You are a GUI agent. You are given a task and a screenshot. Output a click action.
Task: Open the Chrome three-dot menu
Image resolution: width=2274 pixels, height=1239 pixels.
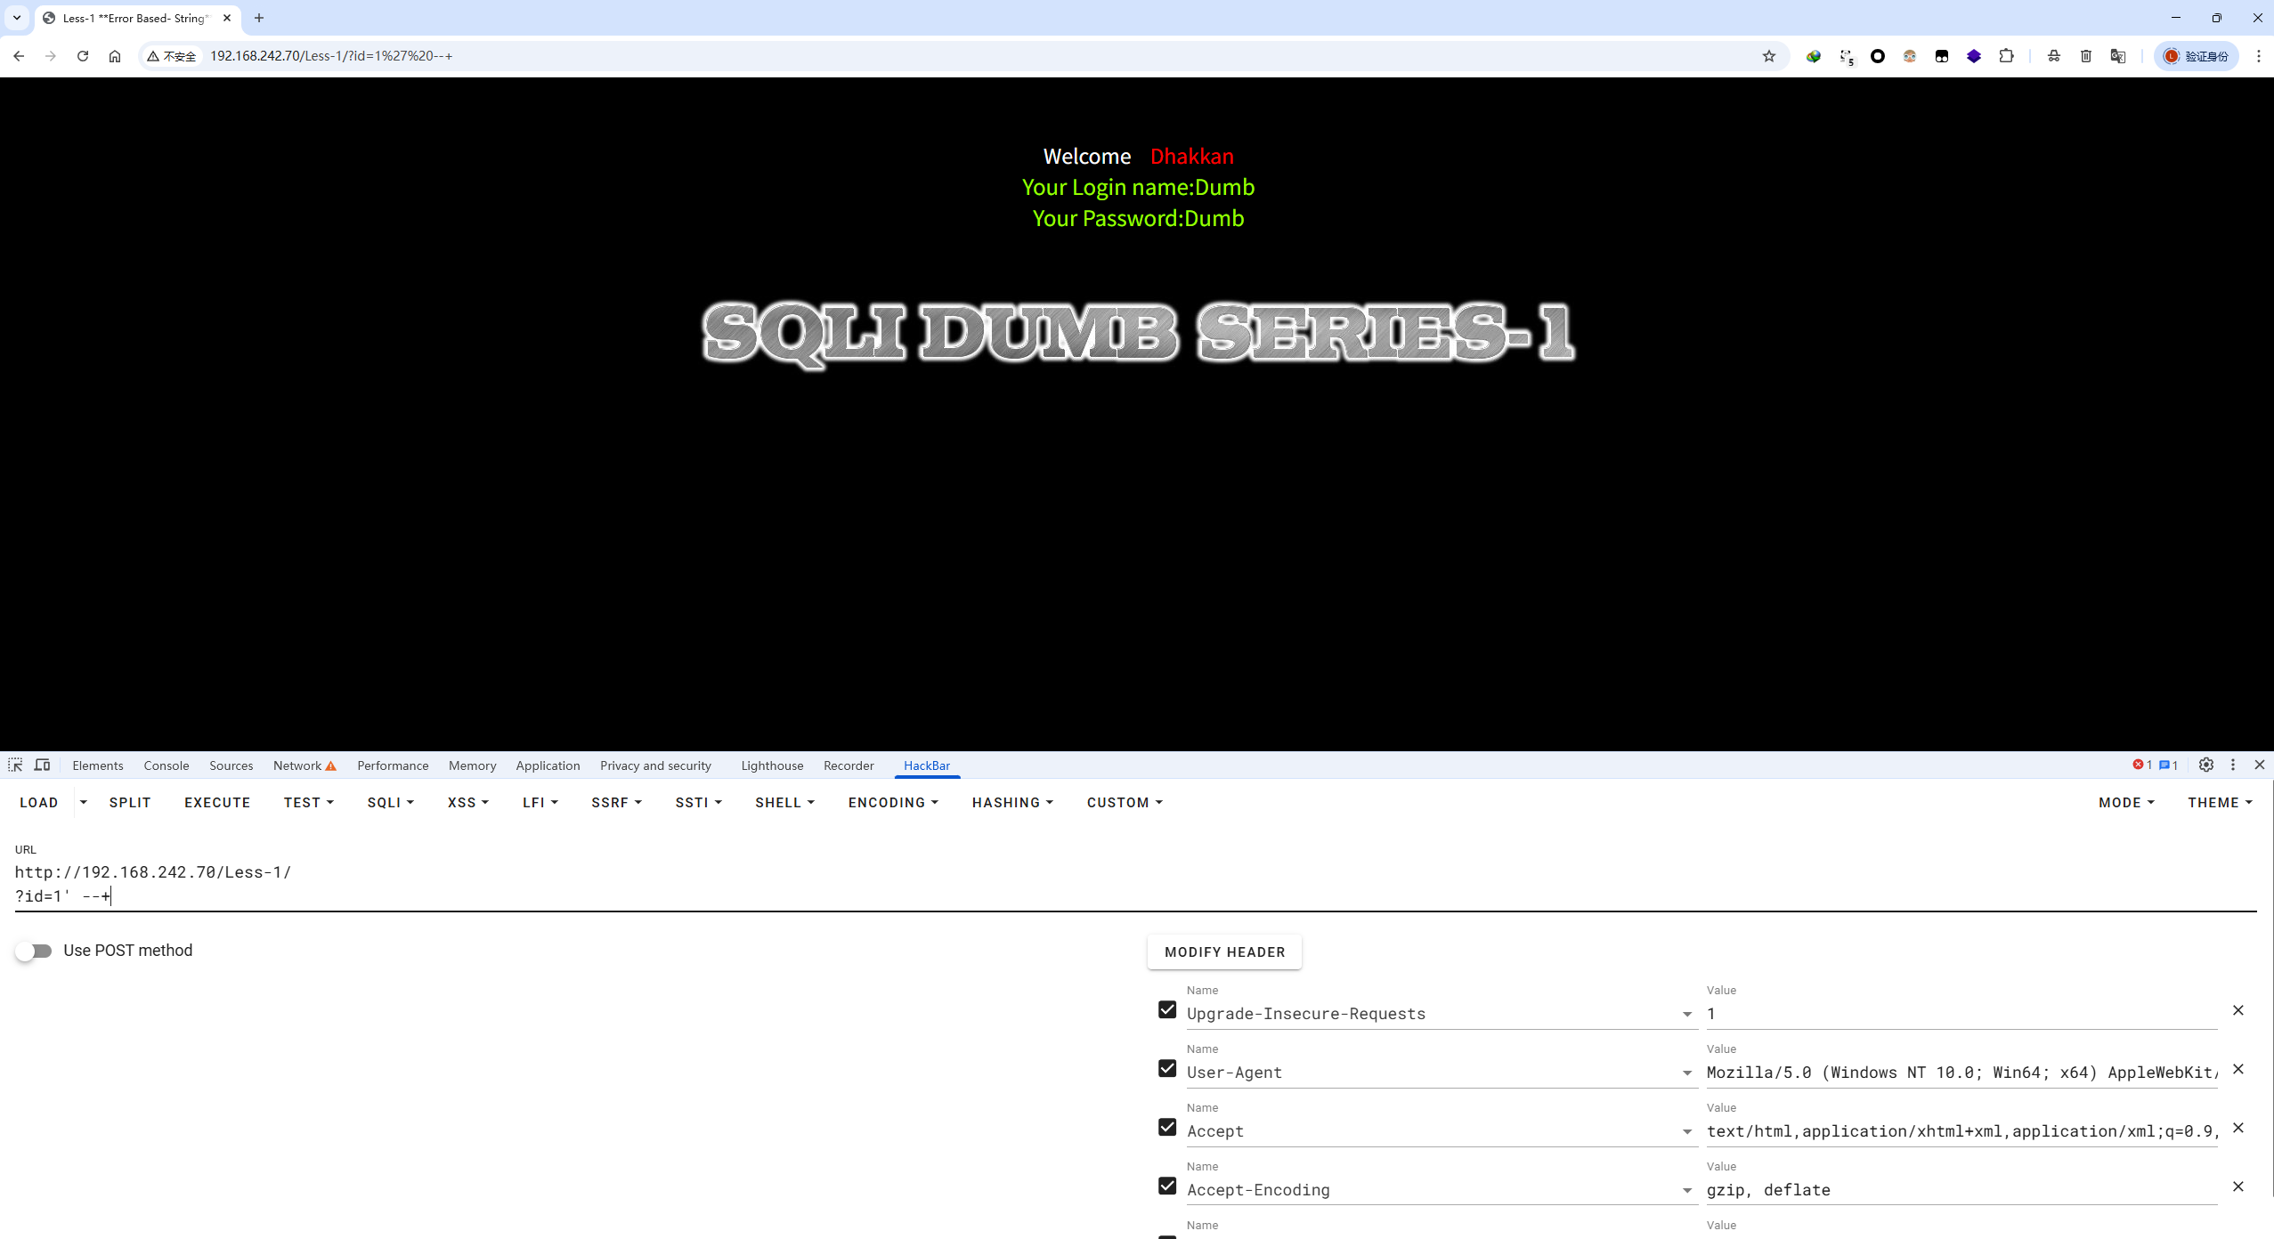[2259, 56]
